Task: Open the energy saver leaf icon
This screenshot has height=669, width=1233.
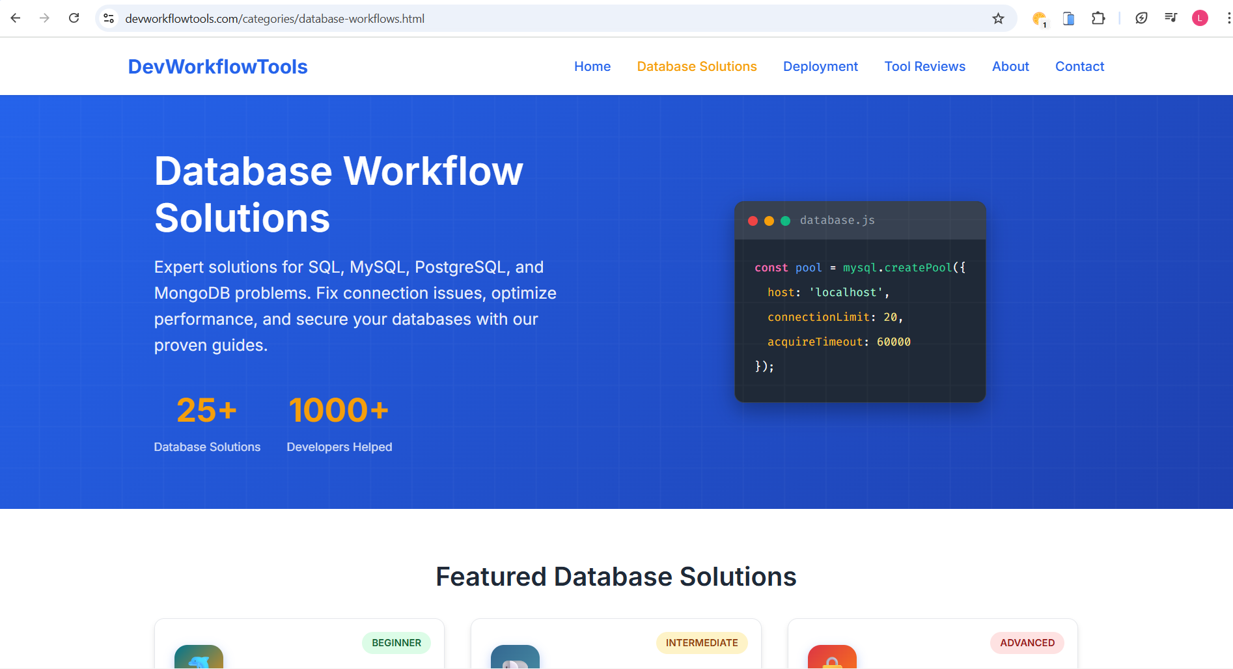Action: [x=1141, y=18]
